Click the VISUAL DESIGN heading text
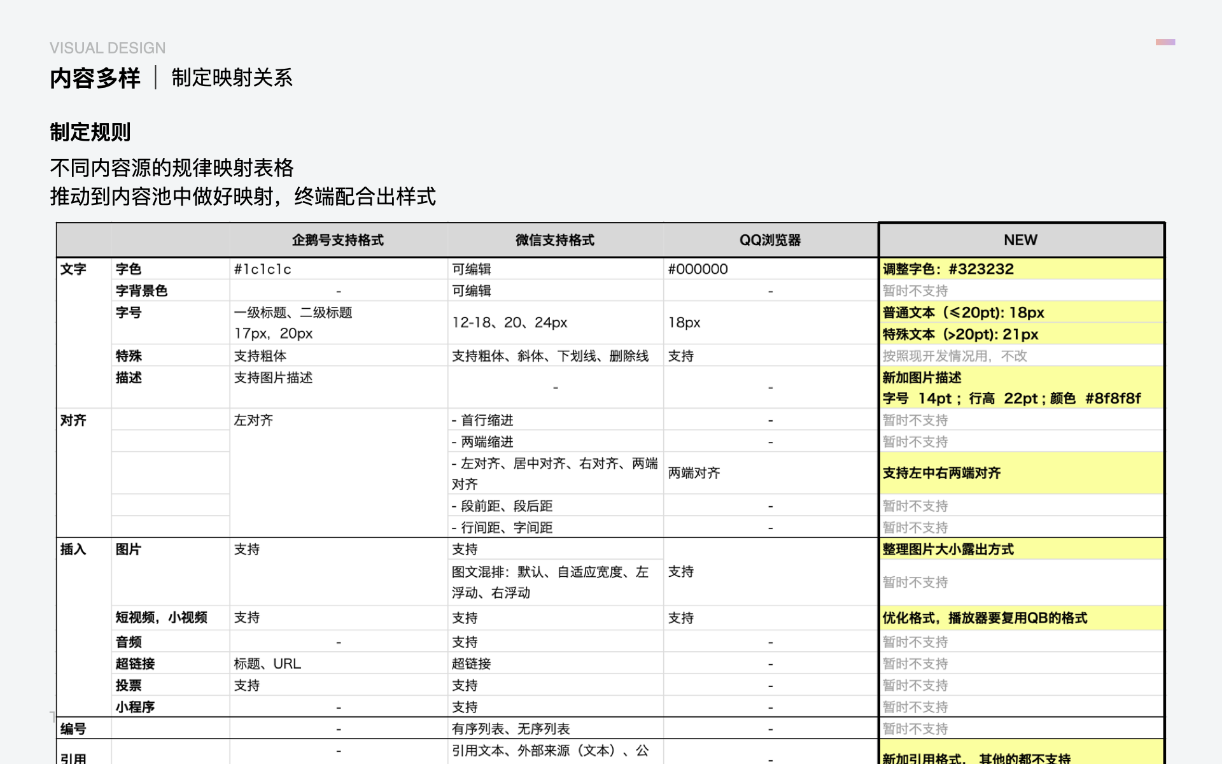The width and height of the screenshot is (1222, 764). 108,48
